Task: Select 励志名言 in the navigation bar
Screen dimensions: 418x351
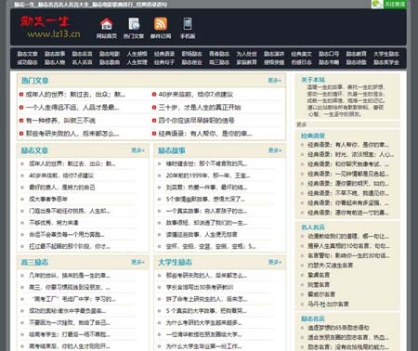Action: [x=82, y=54]
